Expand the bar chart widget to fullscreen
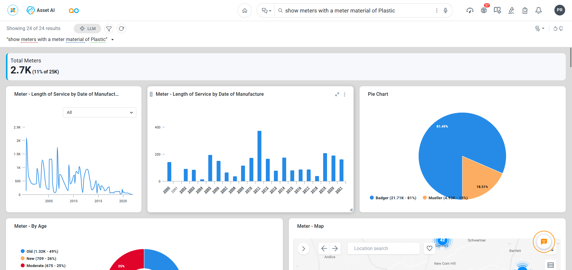 [337, 94]
